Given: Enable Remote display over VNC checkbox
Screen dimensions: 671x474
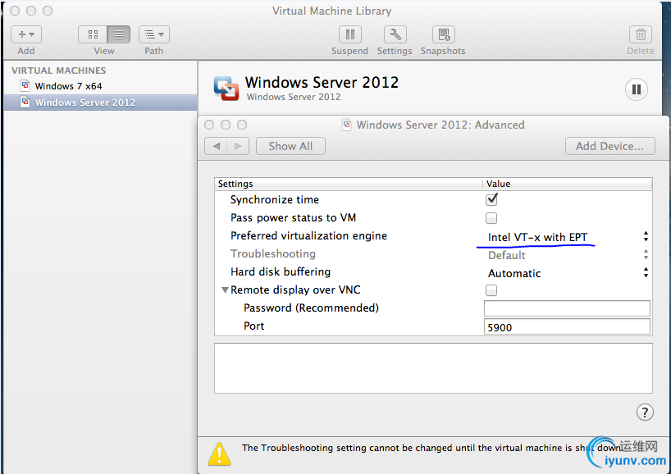Looking at the screenshot, I should pos(491,290).
